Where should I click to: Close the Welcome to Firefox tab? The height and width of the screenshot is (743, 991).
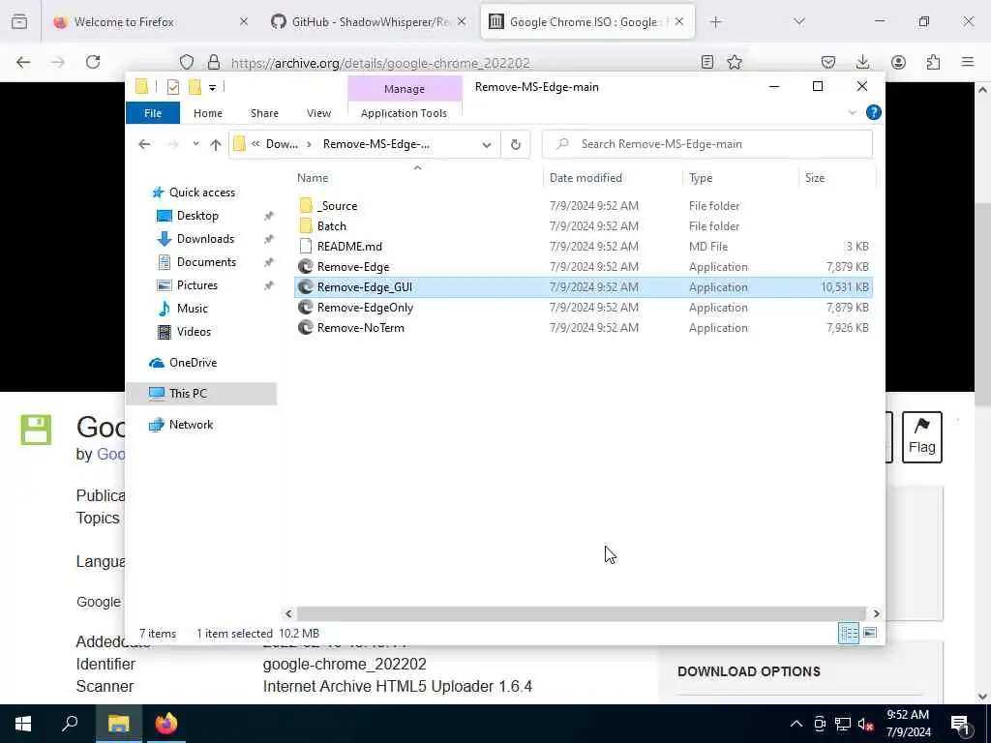pos(244,22)
